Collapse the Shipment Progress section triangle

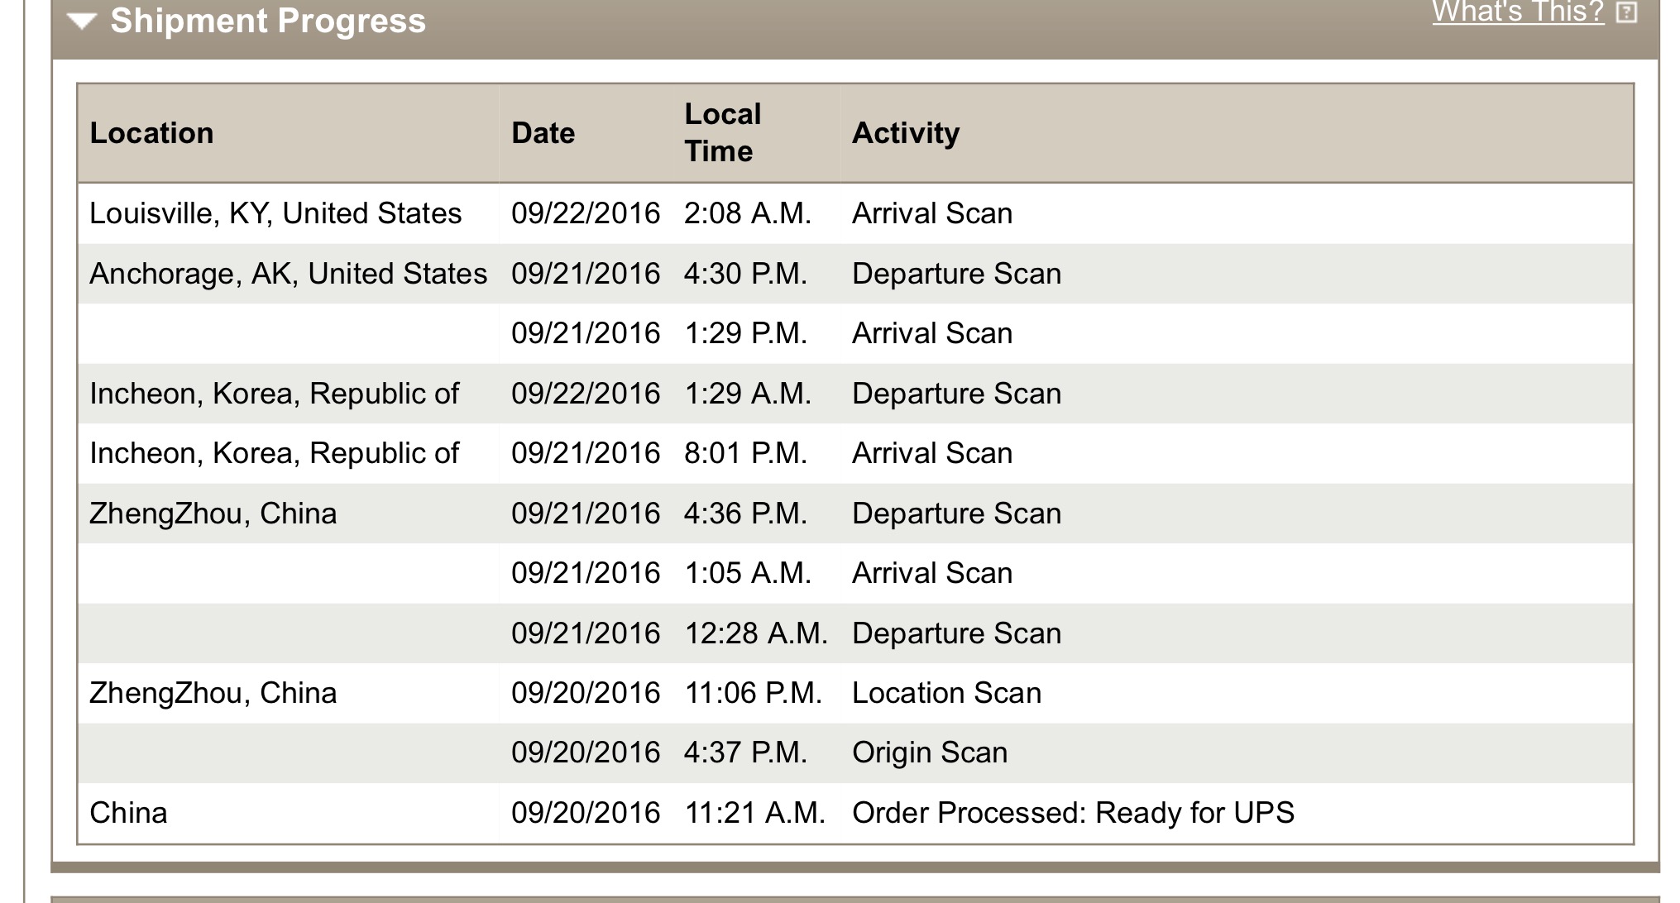pos(82,21)
